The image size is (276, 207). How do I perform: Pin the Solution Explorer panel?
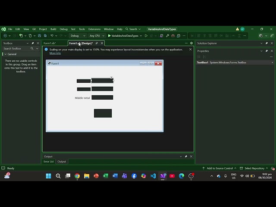click(x=267, y=43)
